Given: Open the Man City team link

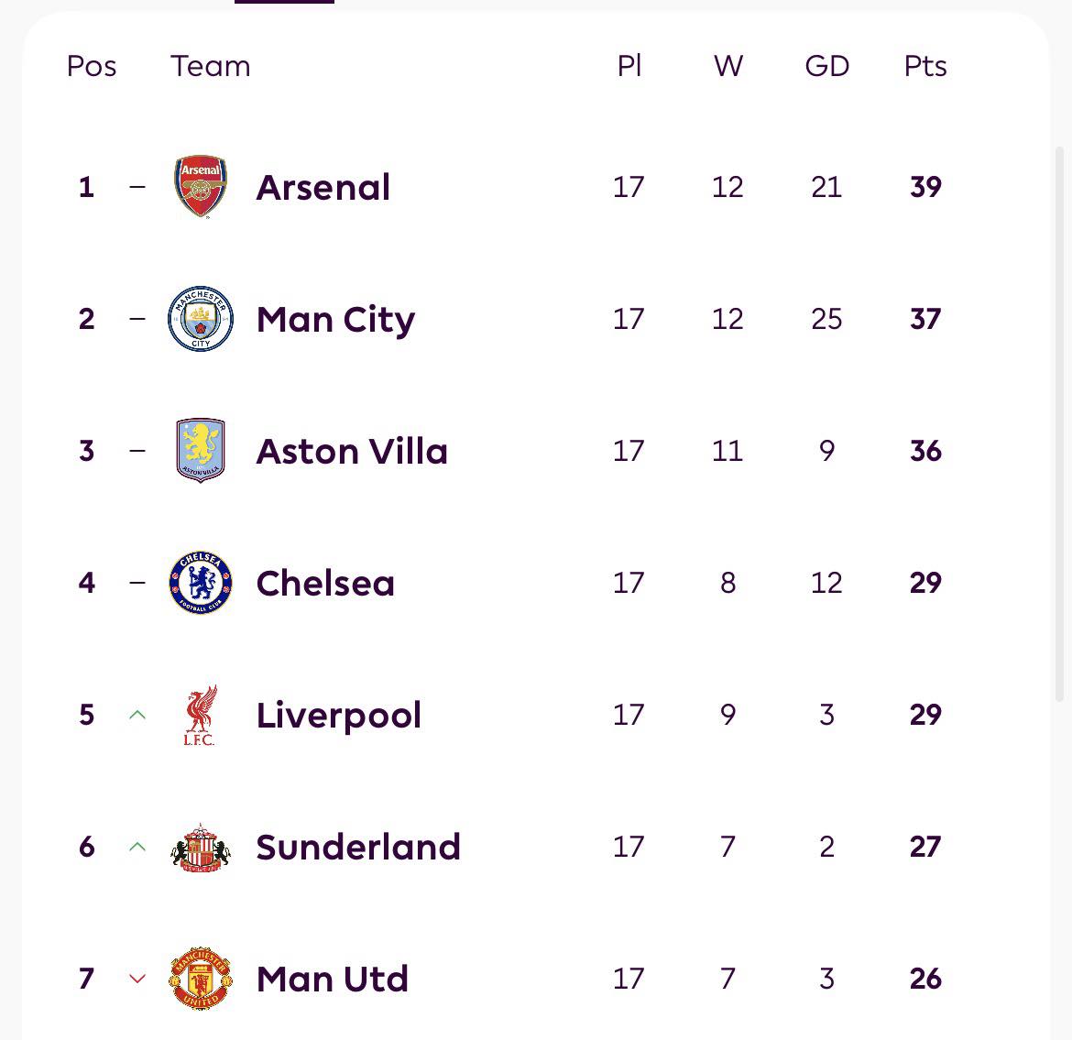Looking at the screenshot, I should click(335, 319).
